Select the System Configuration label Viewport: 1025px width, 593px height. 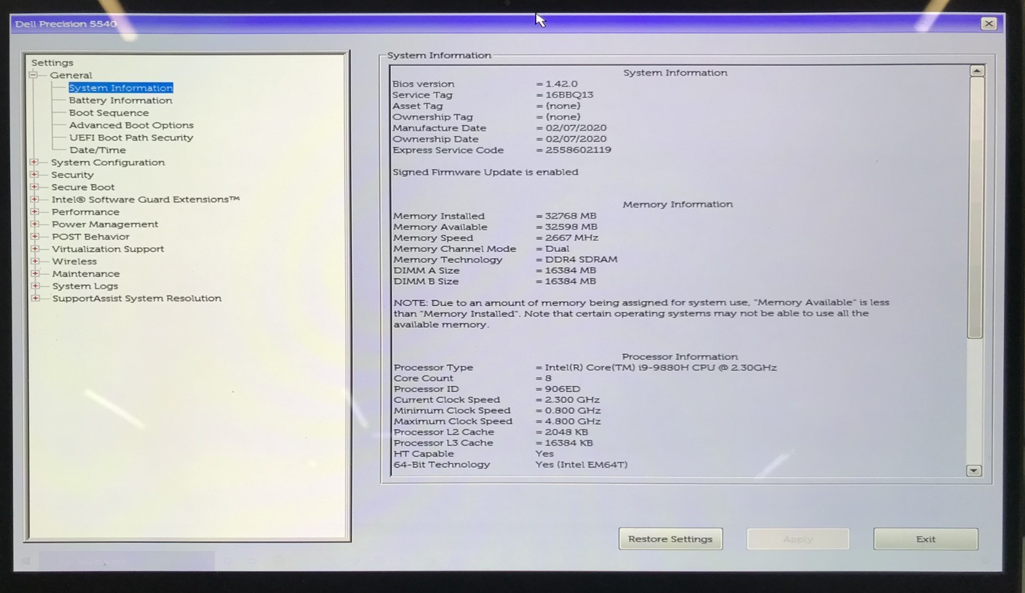pos(108,162)
